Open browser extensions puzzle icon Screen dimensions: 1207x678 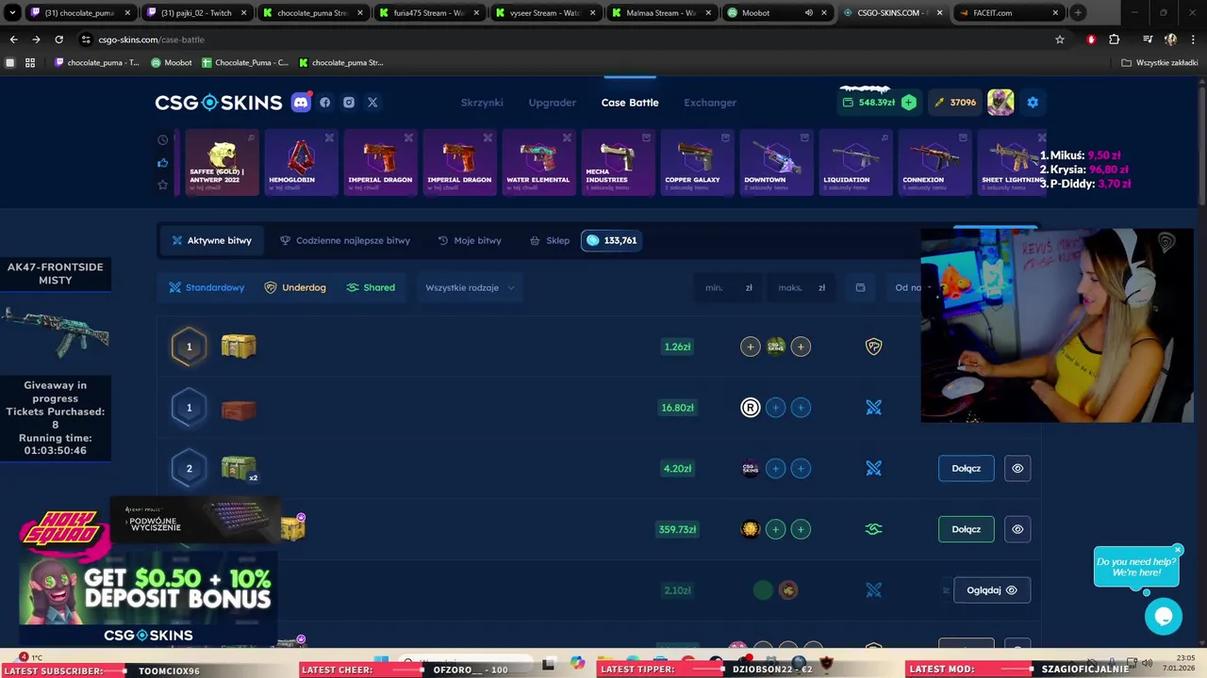coord(1115,40)
